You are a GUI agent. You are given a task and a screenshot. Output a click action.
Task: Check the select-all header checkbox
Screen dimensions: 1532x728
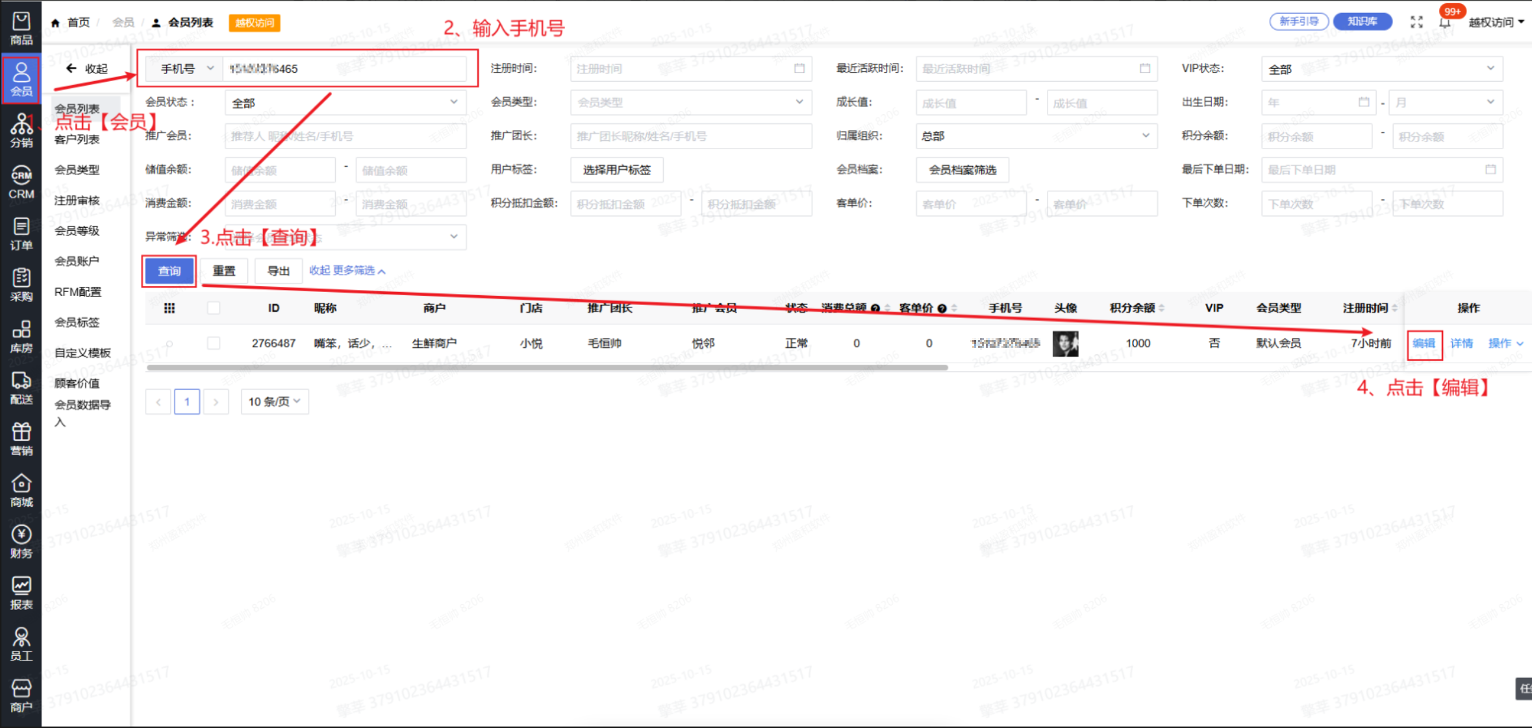pos(214,308)
